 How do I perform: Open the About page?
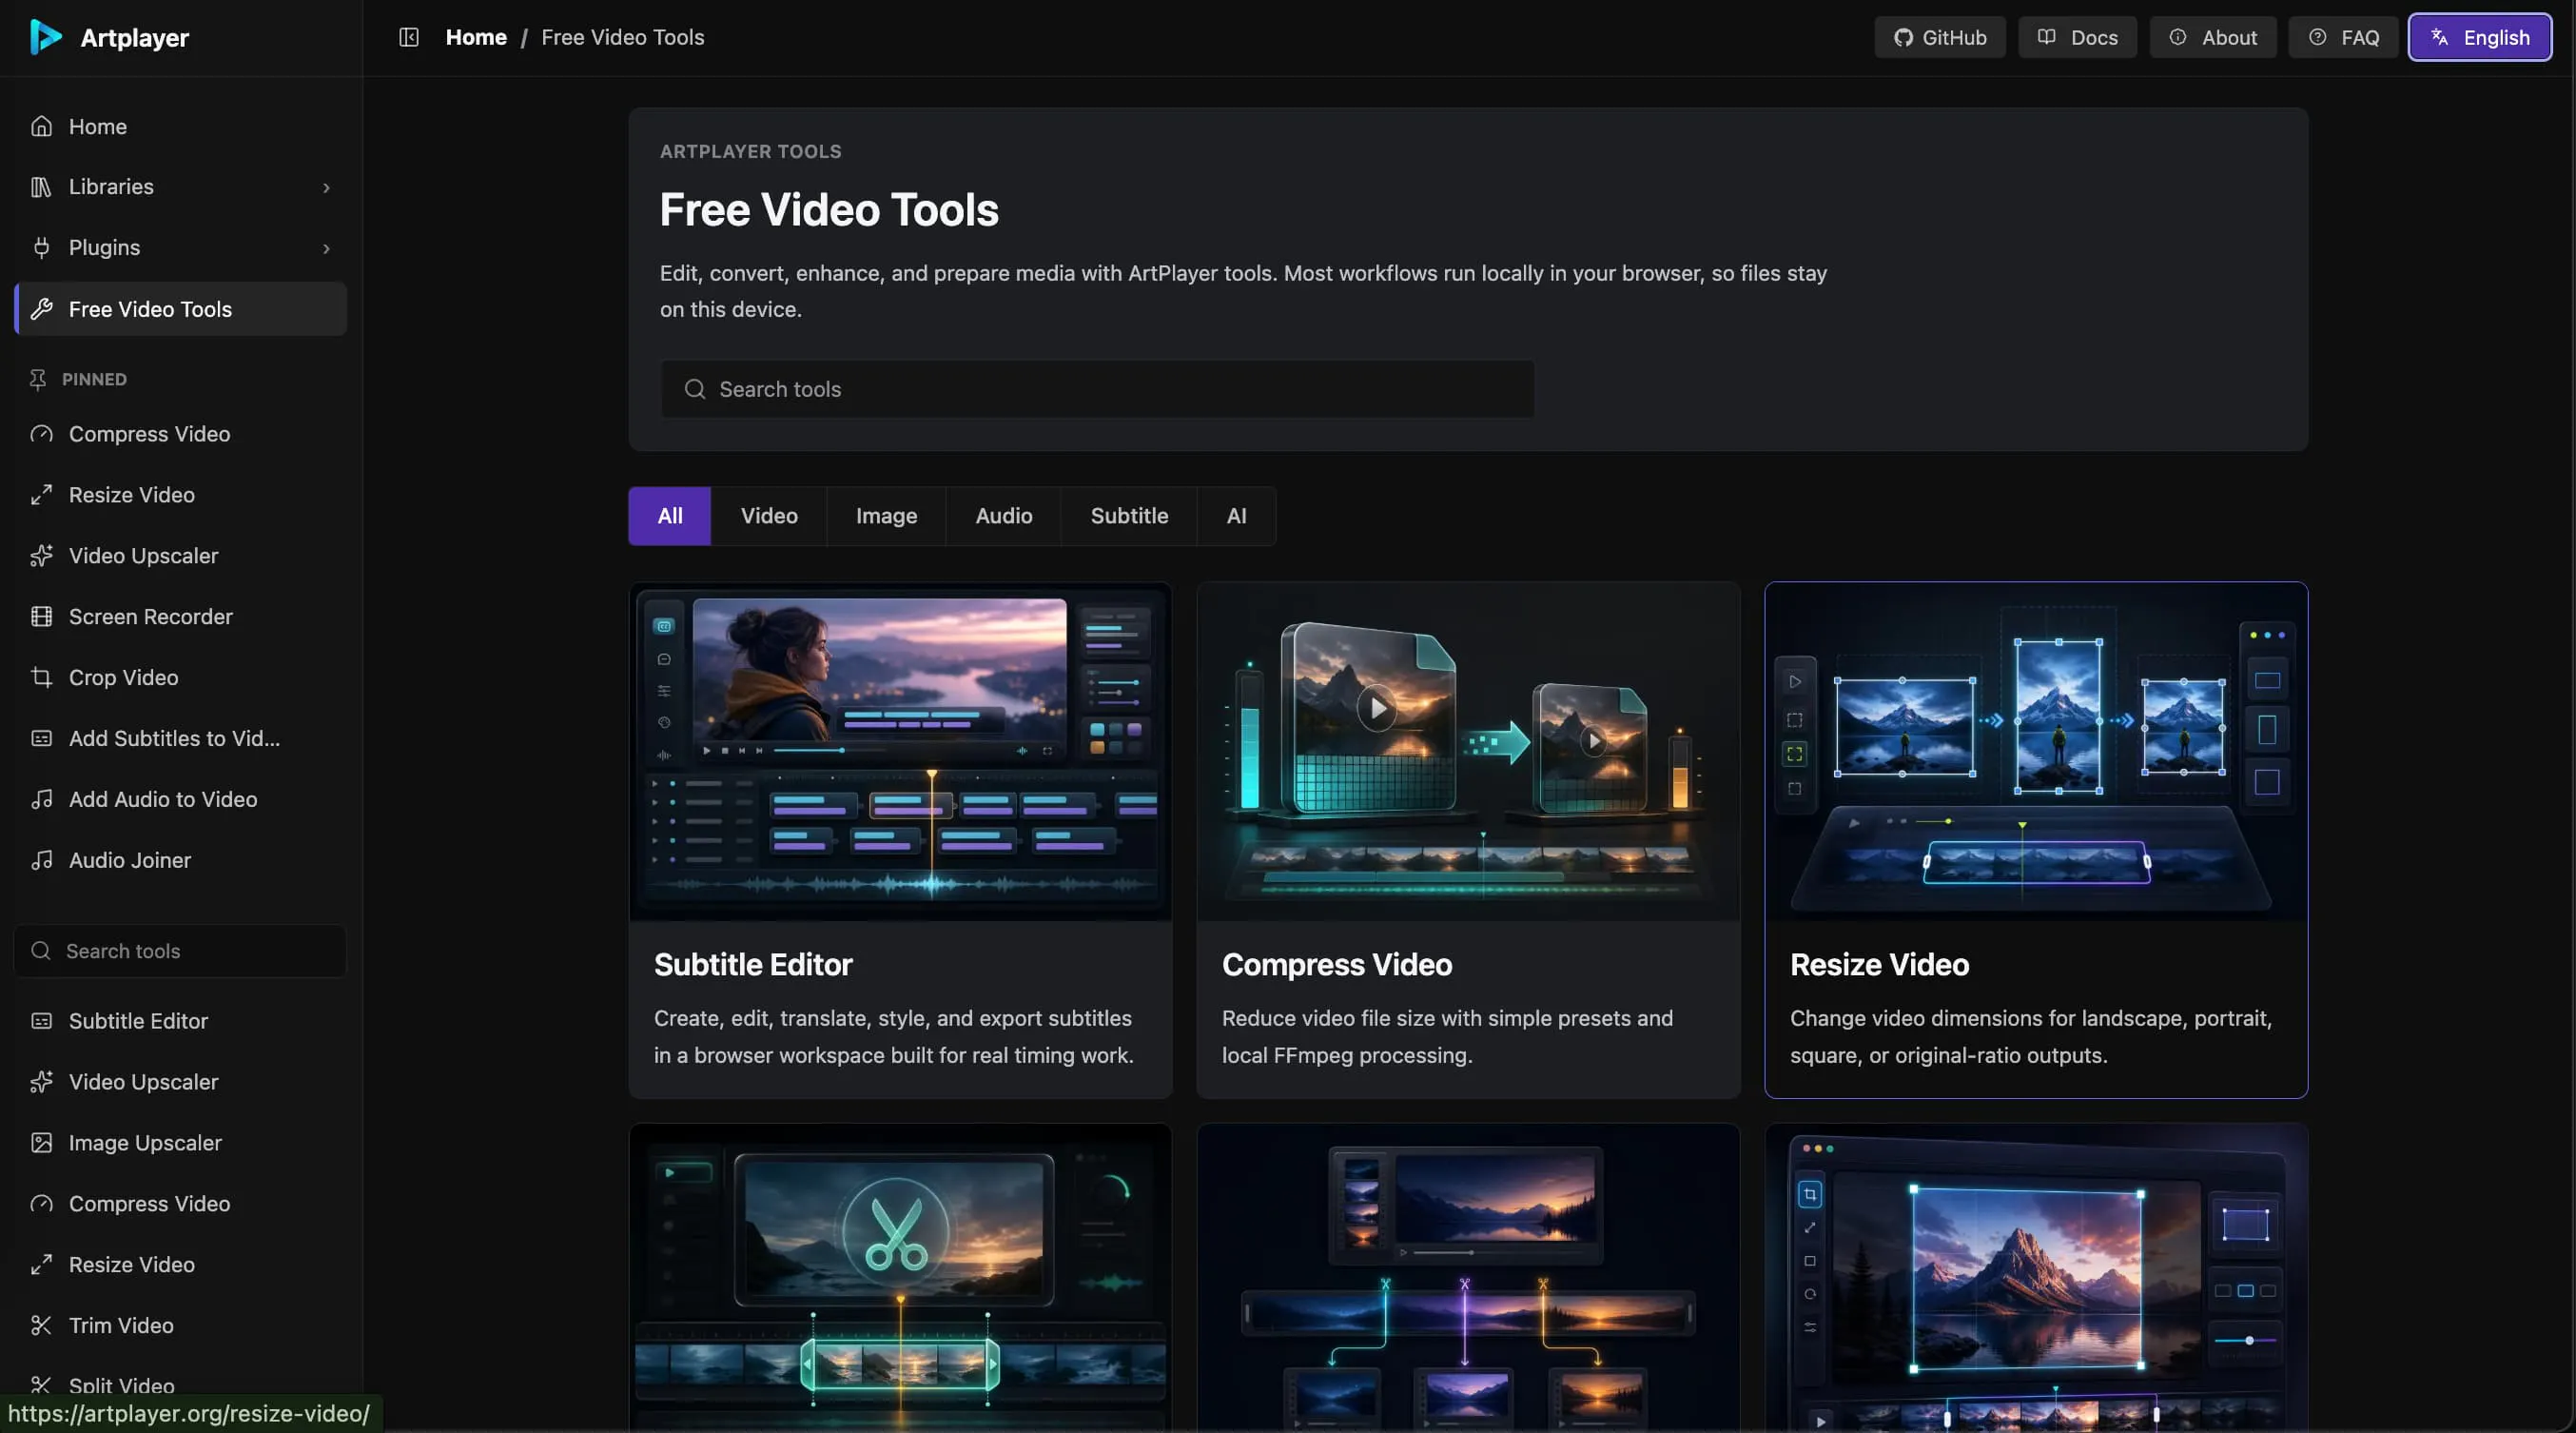(x=2212, y=37)
